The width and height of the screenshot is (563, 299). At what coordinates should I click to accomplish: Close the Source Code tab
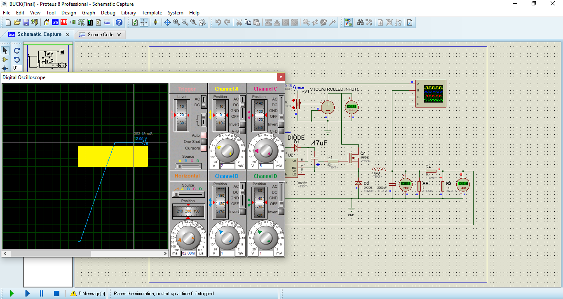tap(119, 35)
